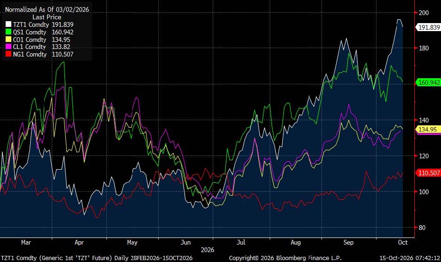The image size is (441, 262).
Task: Select the TZT1 Comdty legend label
Action: [31, 25]
